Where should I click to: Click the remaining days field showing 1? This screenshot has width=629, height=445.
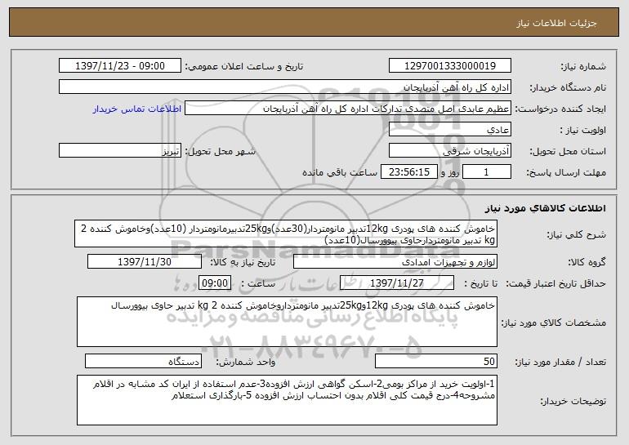487,172
